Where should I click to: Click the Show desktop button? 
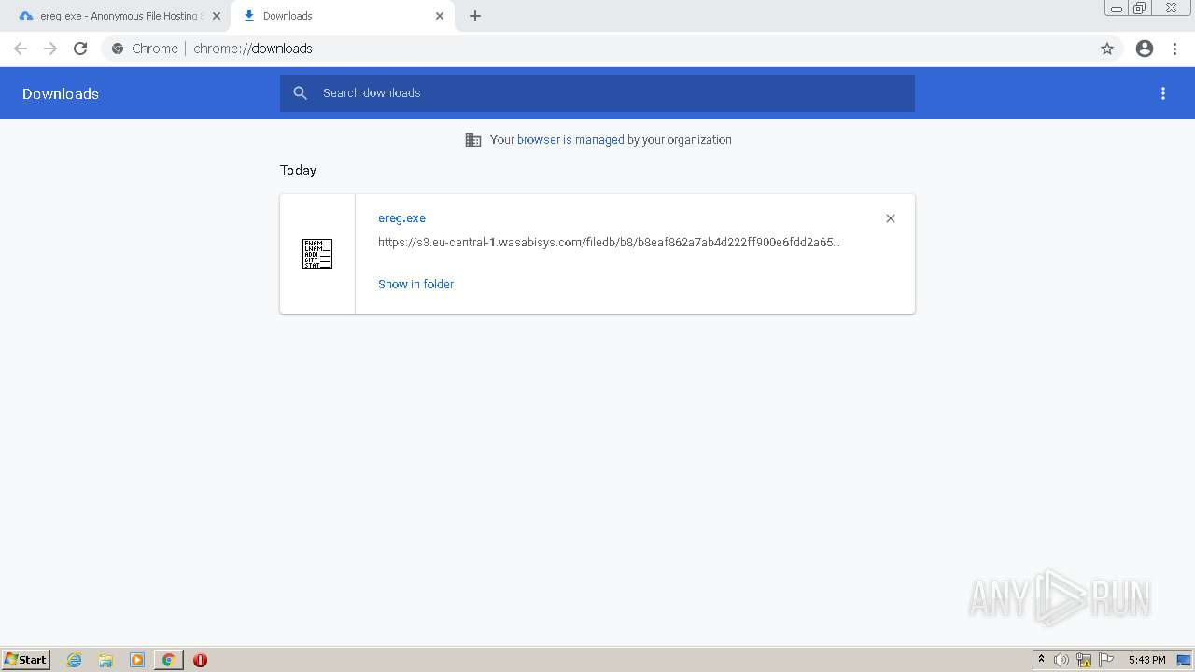(x=1184, y=660)
